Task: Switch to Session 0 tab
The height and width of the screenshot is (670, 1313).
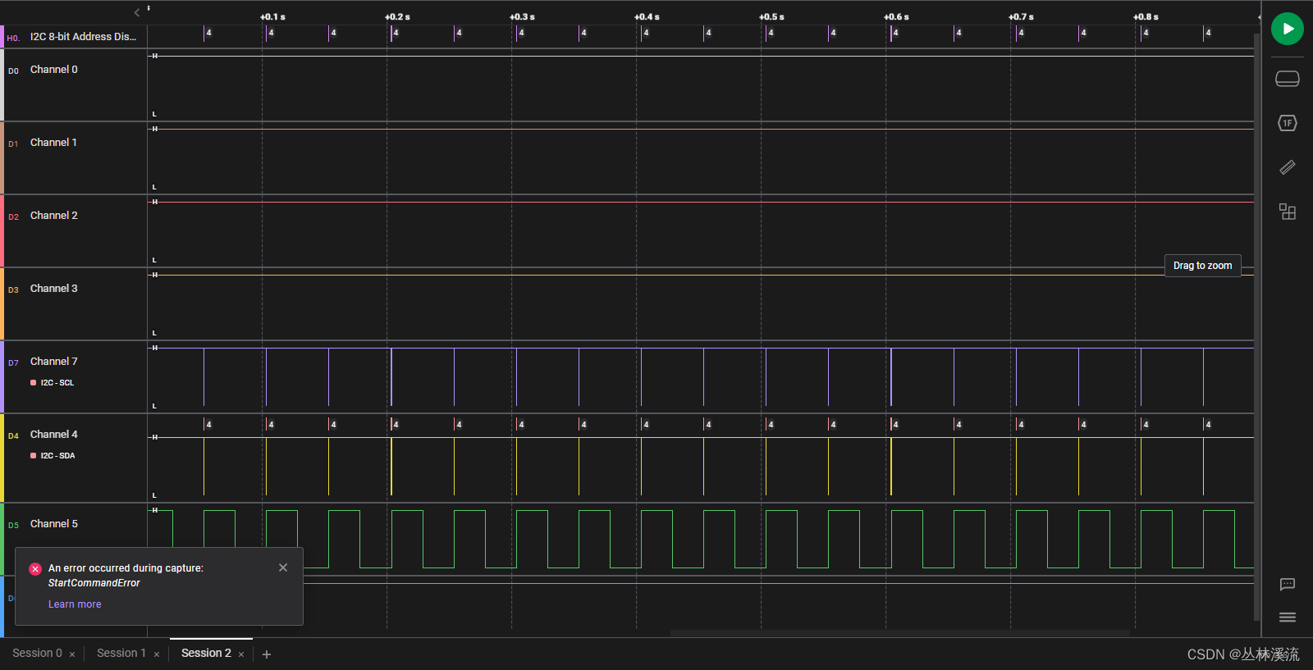Action: click(37, 653)
